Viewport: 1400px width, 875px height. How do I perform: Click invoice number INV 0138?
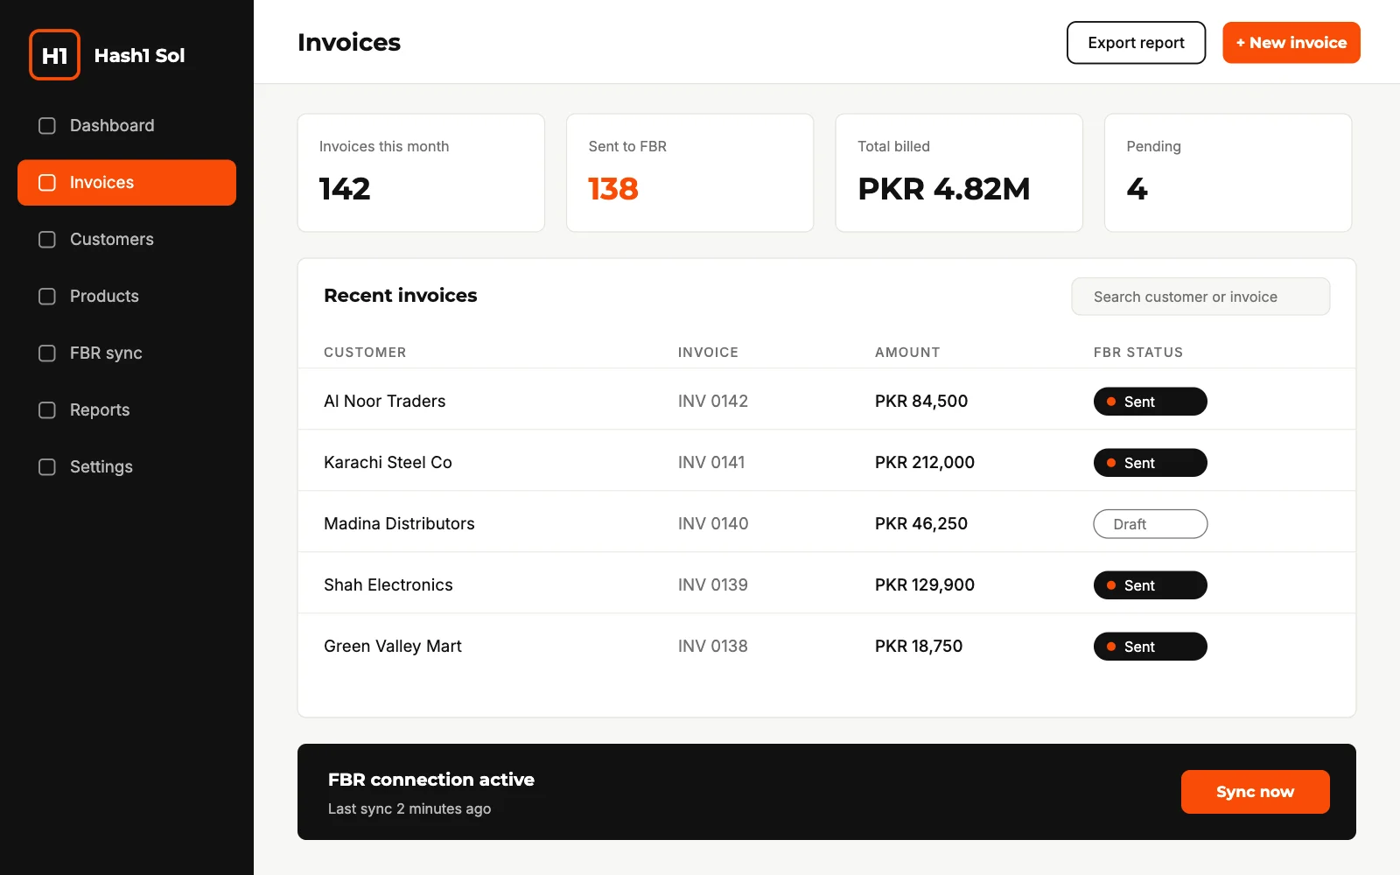713,647
